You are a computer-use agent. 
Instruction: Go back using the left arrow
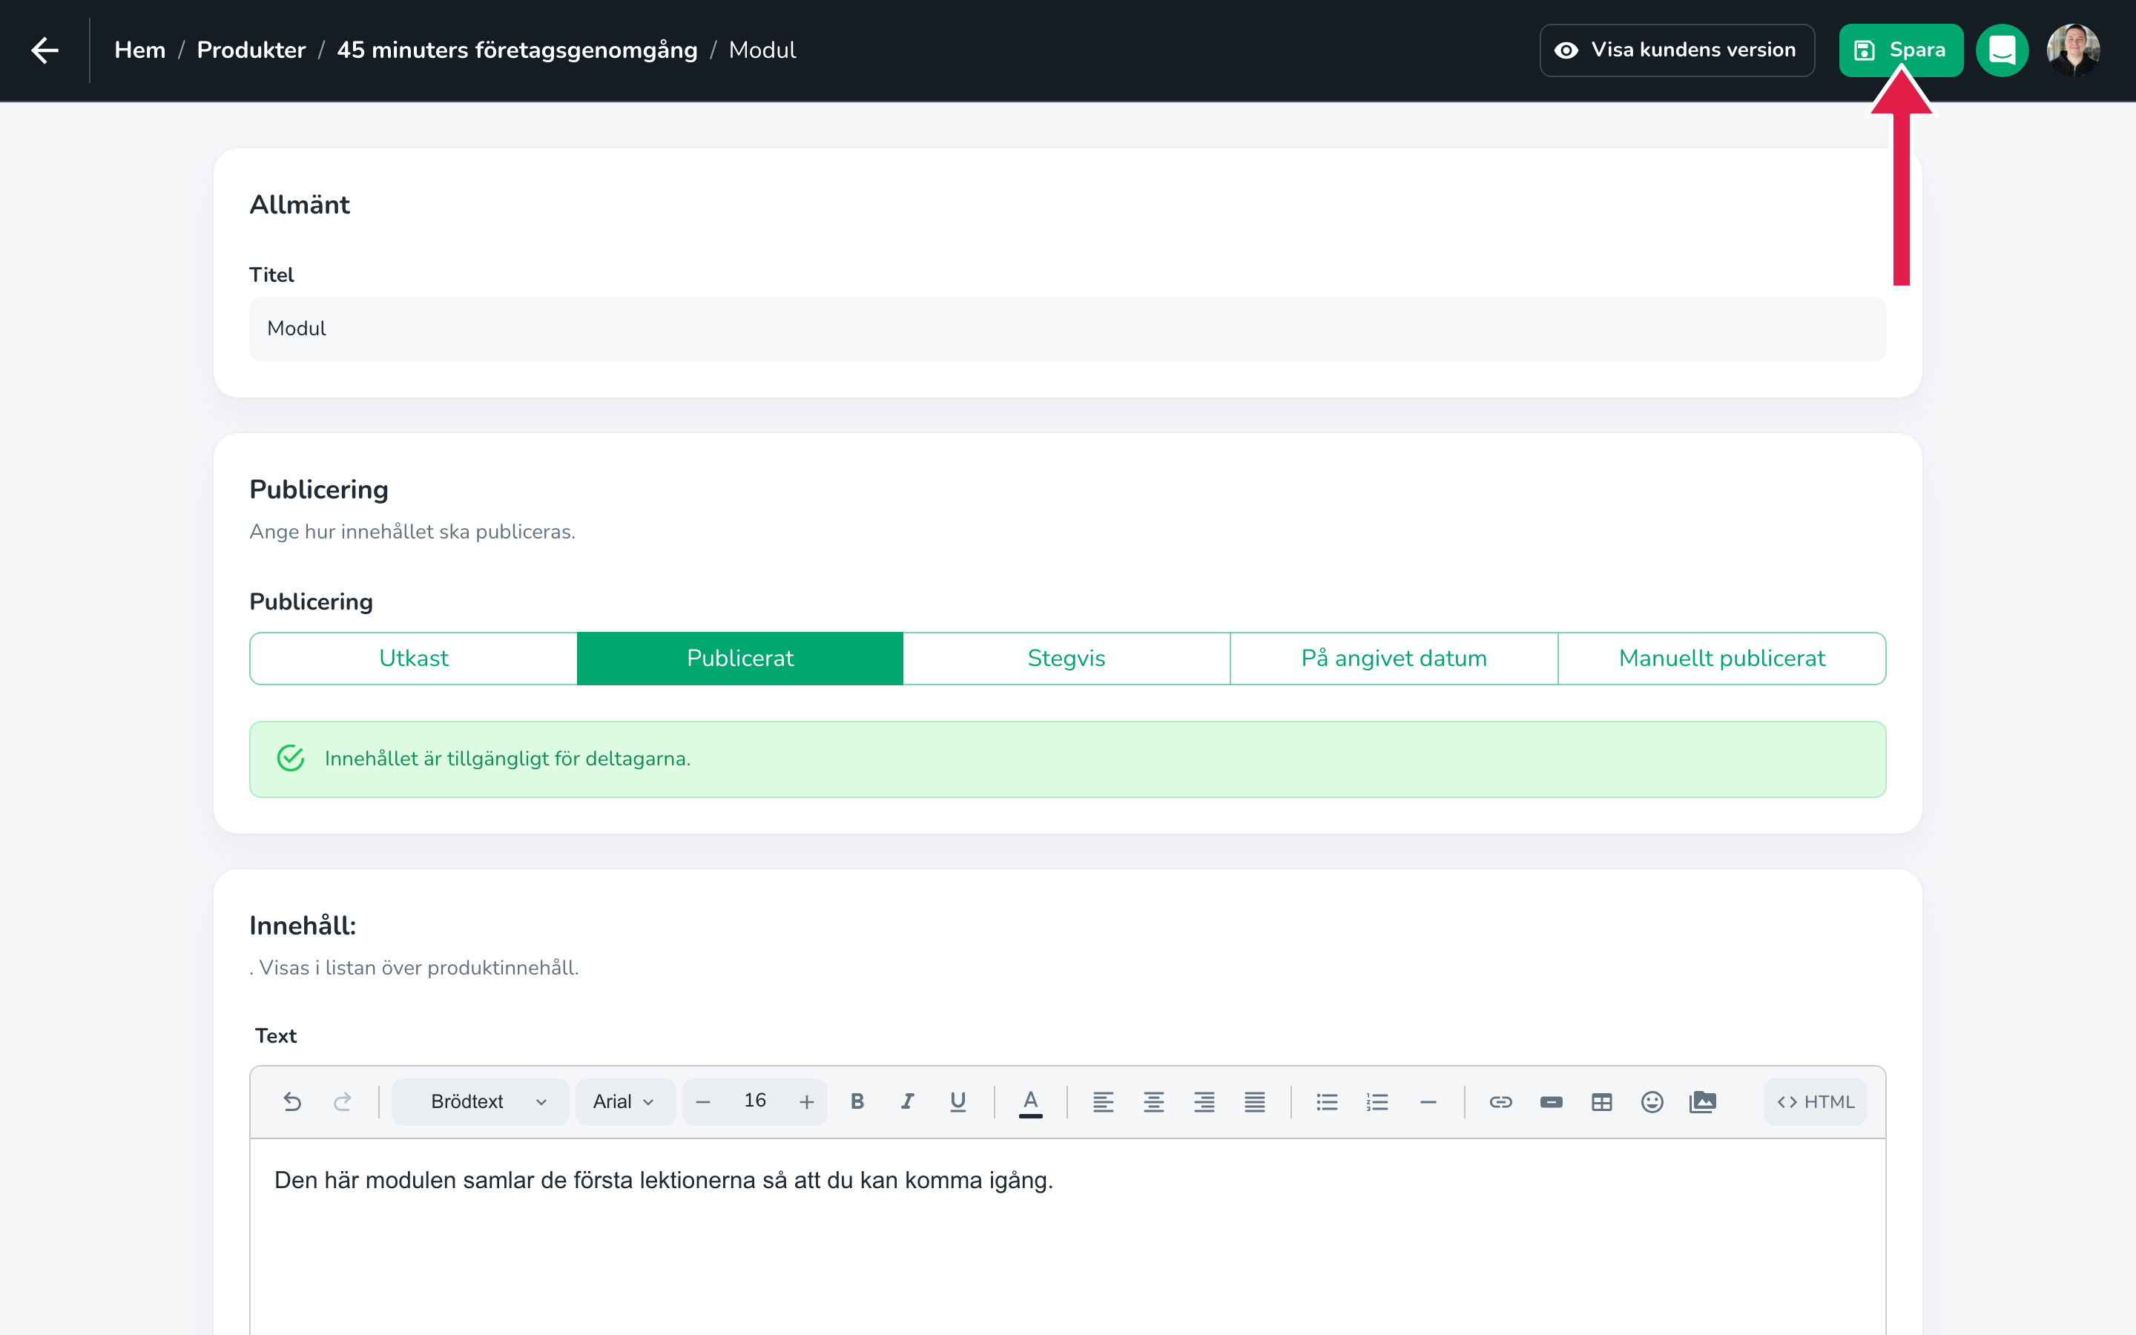45,50
